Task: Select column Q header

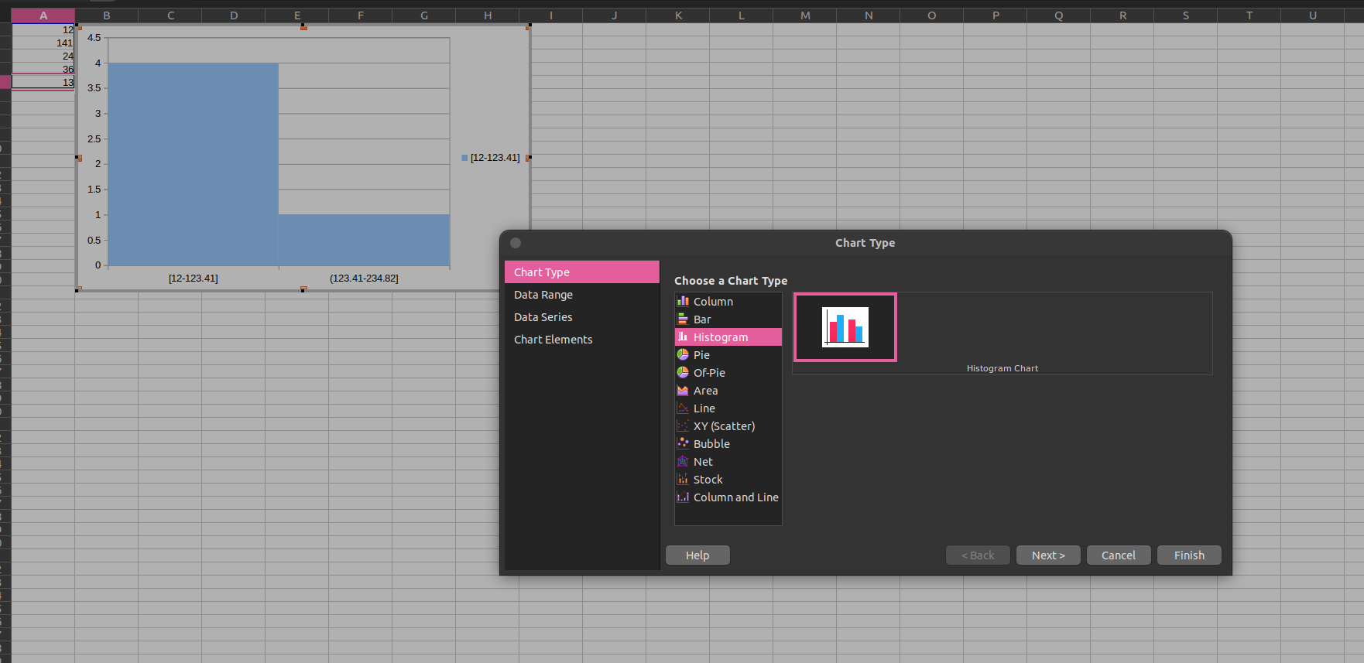Action: [1059, 15]
